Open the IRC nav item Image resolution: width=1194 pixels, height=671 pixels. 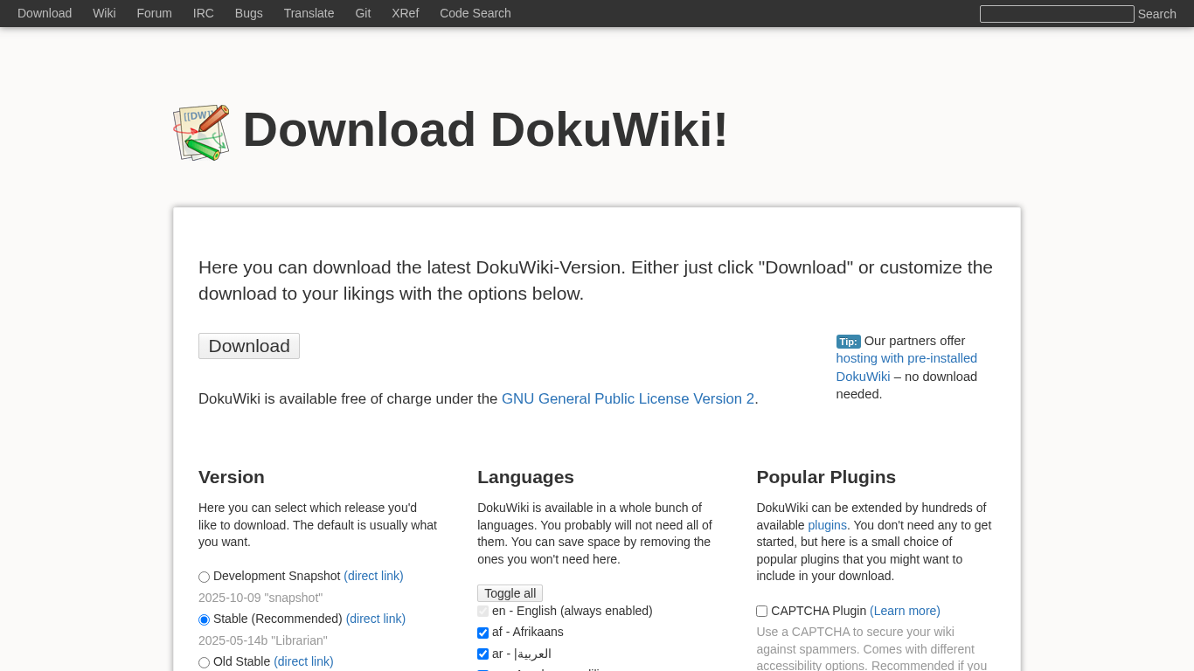[x=204, y=13]
